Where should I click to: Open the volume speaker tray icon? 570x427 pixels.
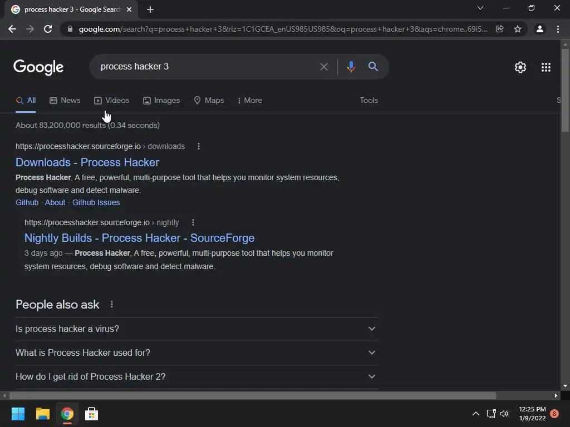[x=504, y=414]
